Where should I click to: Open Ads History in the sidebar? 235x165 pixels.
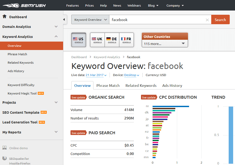[16, 71]
